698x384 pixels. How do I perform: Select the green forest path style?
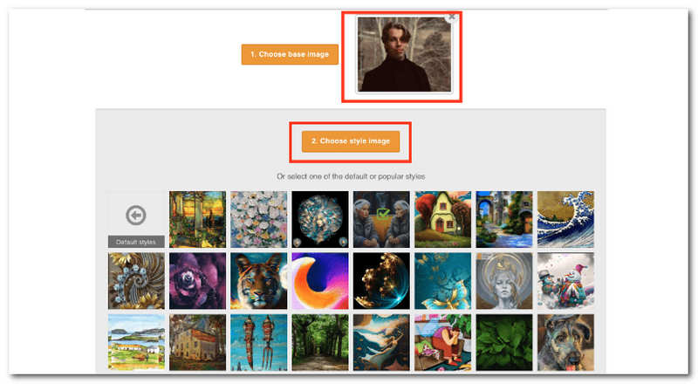(x=320, y=343)
